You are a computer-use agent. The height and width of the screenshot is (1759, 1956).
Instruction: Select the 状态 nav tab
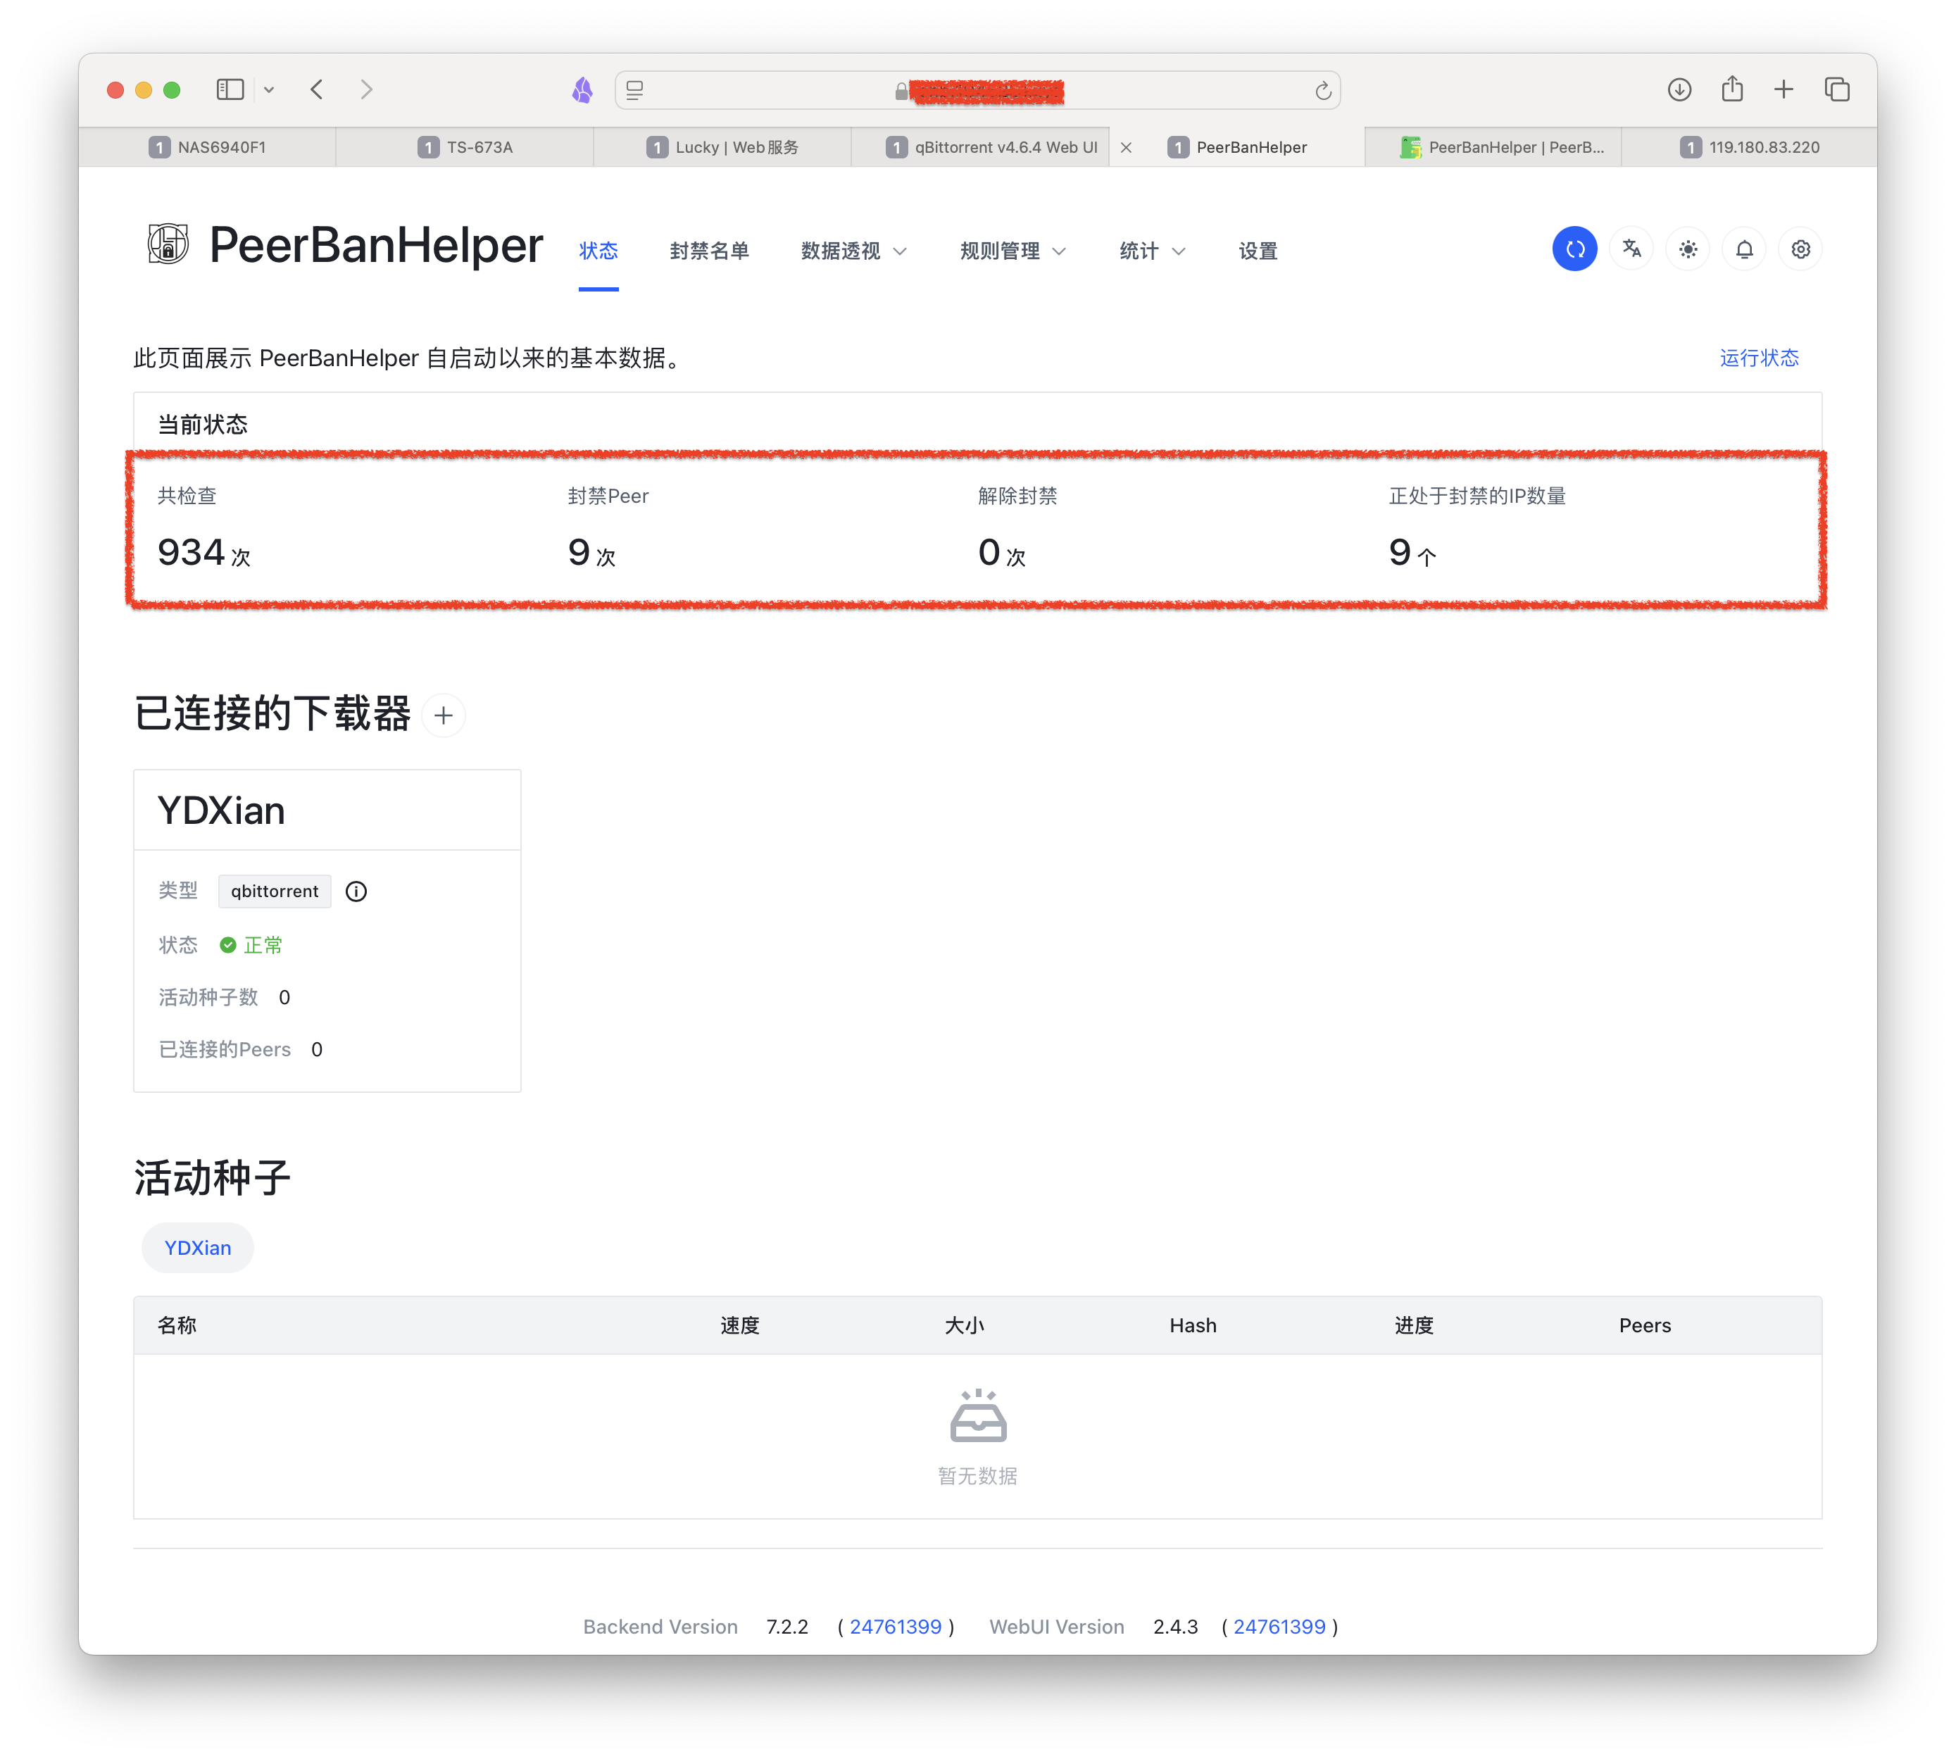598,251
